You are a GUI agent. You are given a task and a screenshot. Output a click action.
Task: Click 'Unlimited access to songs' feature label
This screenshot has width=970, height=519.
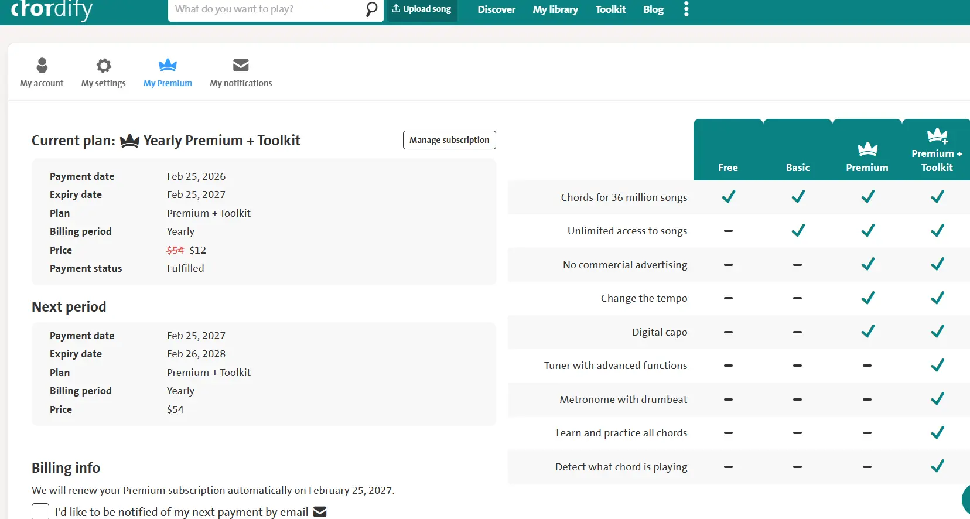coord(627,231)
